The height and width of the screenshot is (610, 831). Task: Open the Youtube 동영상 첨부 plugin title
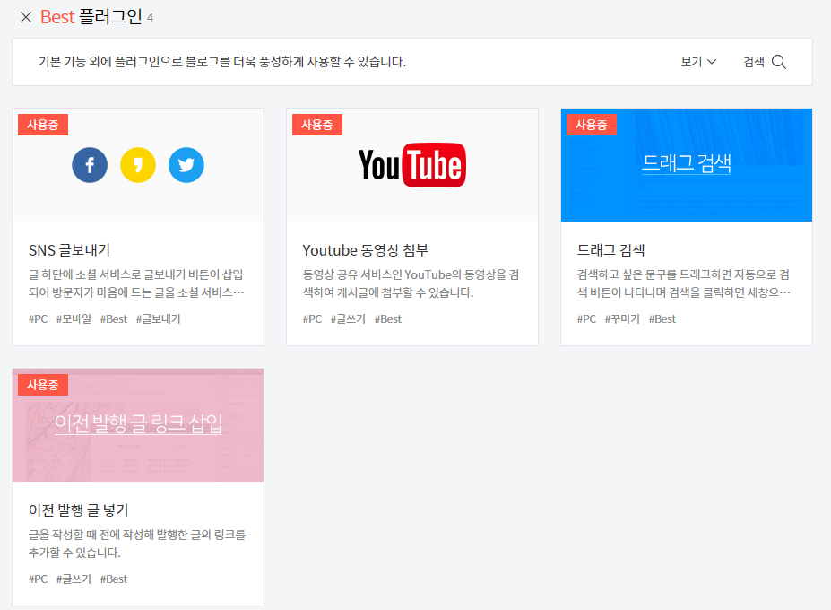365,250
